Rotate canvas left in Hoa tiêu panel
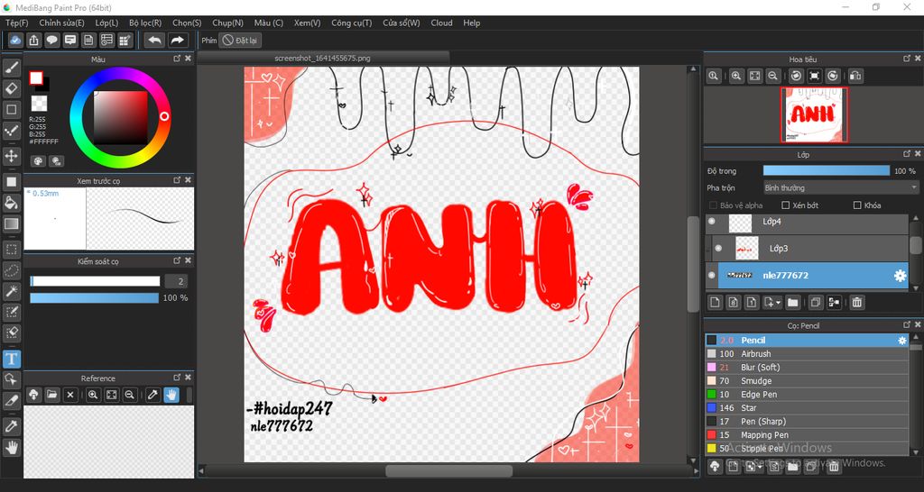This screenshot has height=492, width=924. coord(796,76)
